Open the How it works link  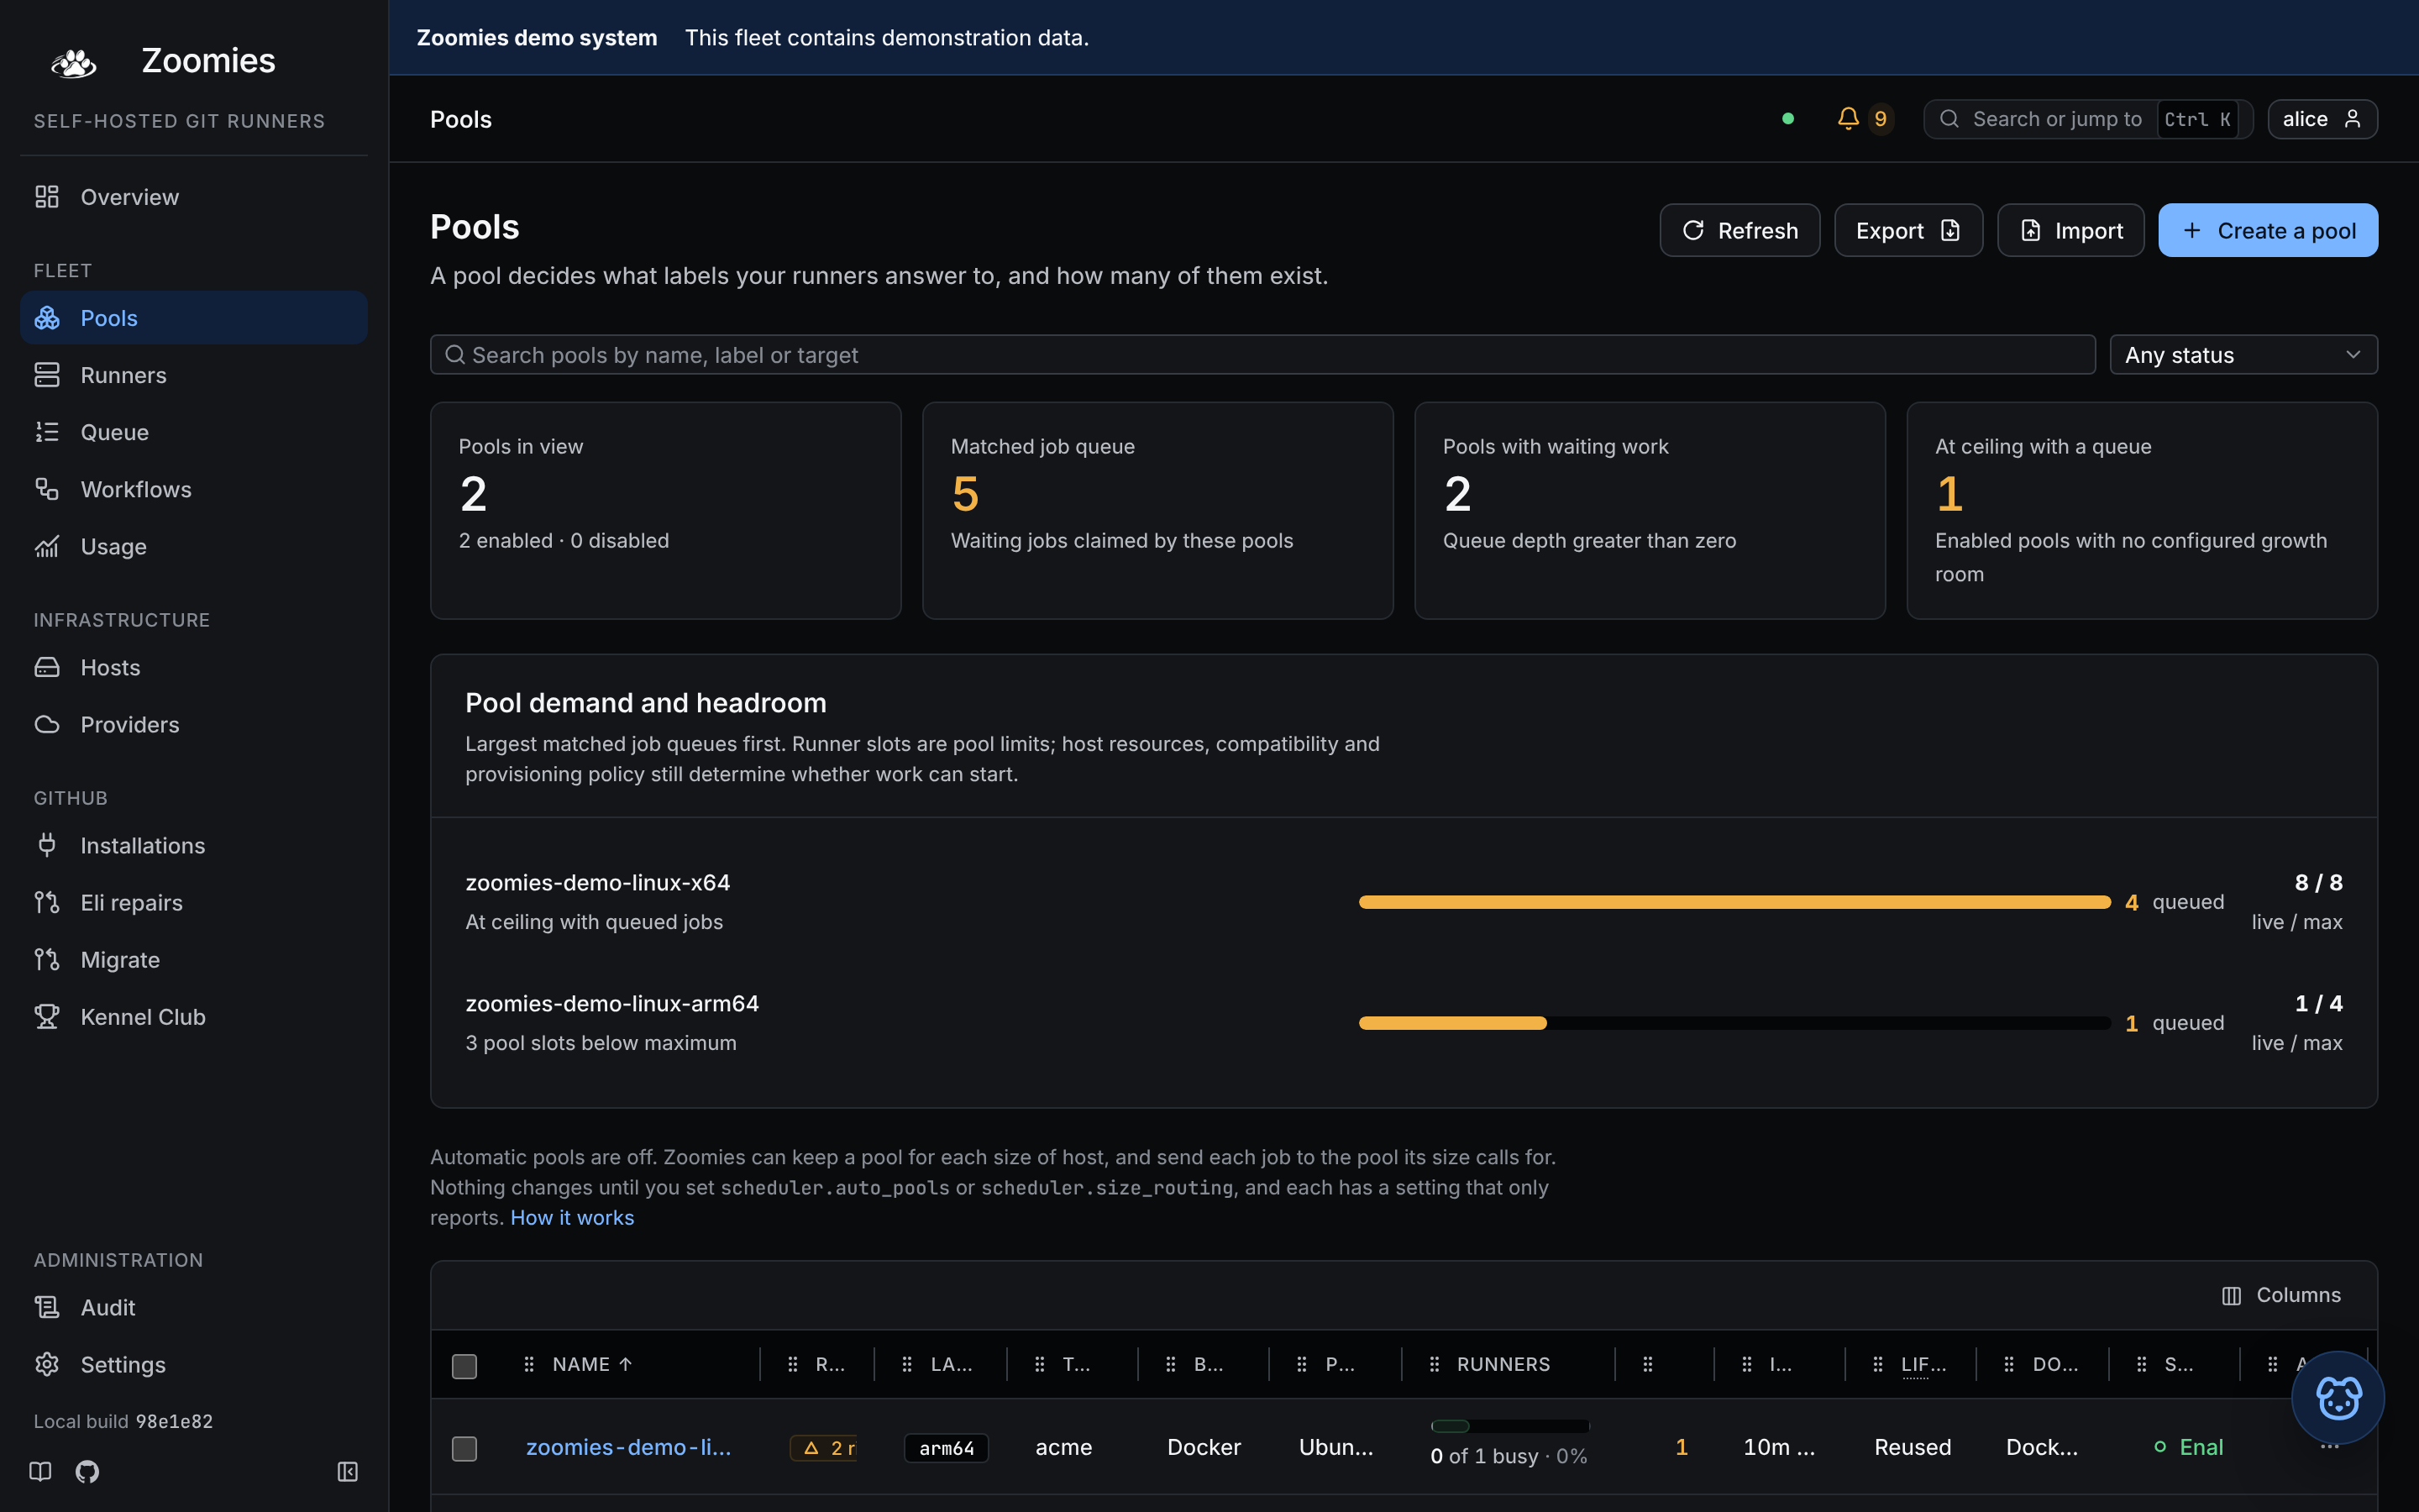click(x=572, y=1217)
